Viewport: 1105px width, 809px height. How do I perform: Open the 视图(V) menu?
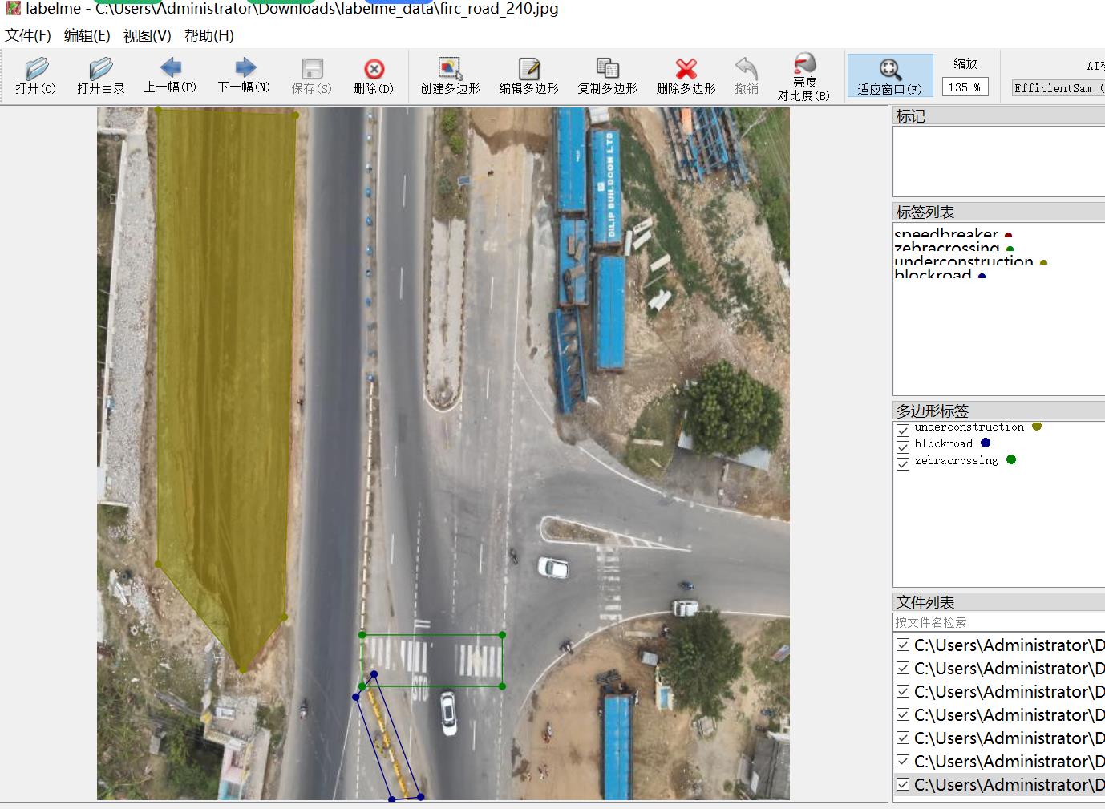(147, 36)
